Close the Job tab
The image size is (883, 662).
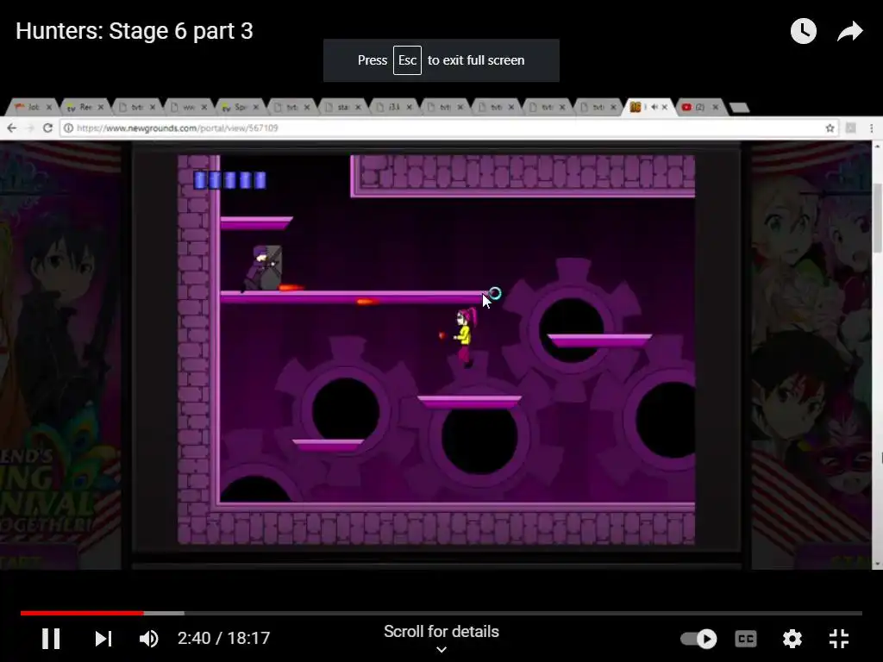tap(48, 107)
